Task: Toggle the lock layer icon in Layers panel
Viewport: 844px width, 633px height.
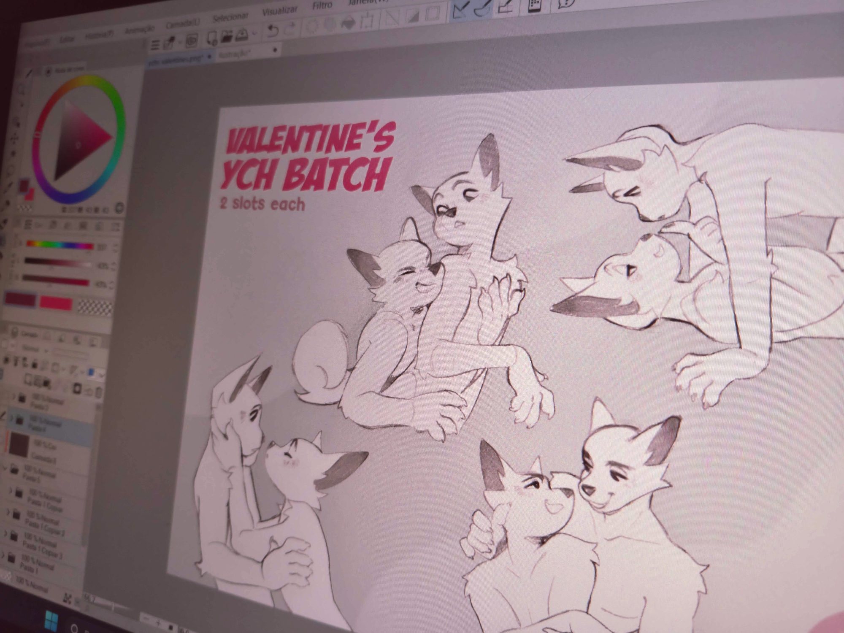Action: (x=35, y=364)
